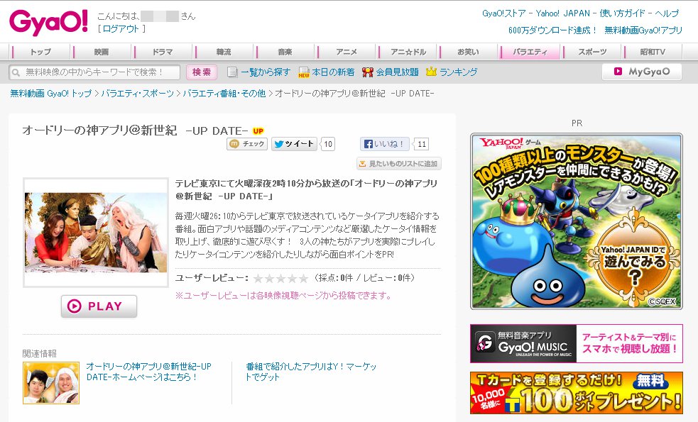Click the 検索 search button

click(202, 72)
